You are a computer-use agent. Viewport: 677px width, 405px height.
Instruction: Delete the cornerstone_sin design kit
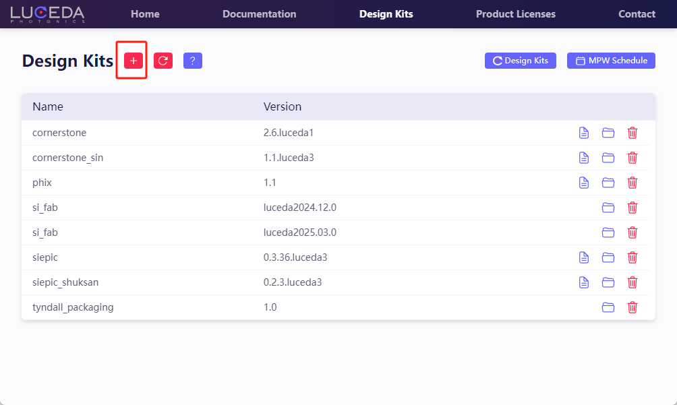pos(632,158)
